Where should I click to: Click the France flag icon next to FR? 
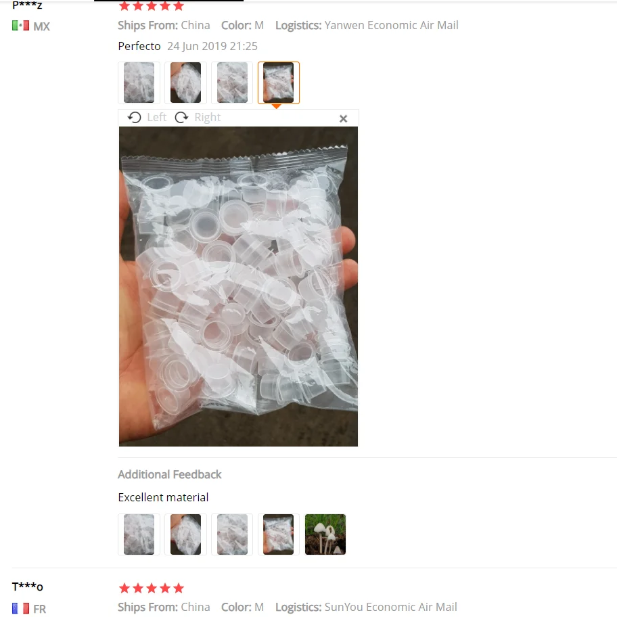pyautogui.click(x=20, y=608)
